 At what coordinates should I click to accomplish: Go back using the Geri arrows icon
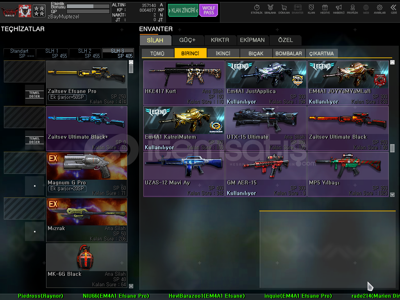point(394,9)
